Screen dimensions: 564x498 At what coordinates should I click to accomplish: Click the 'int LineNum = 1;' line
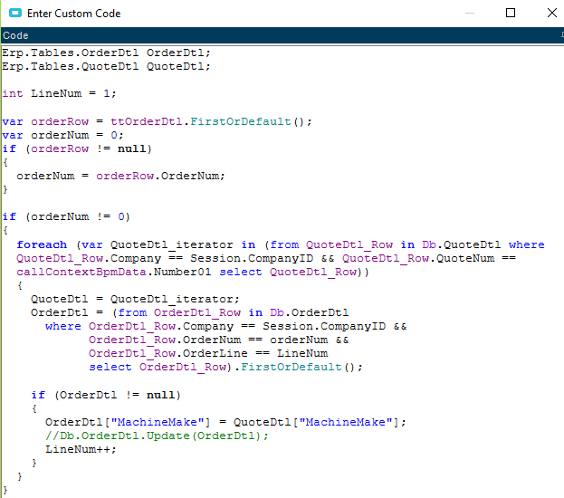60,93
